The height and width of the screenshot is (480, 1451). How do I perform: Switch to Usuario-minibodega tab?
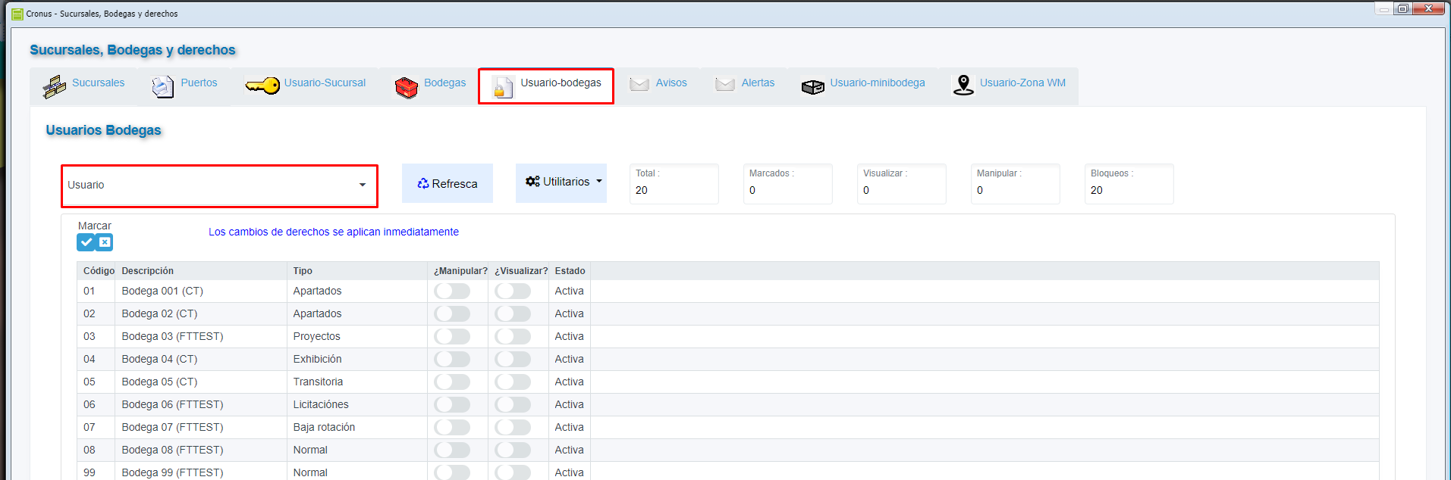(x=863, y=86)
